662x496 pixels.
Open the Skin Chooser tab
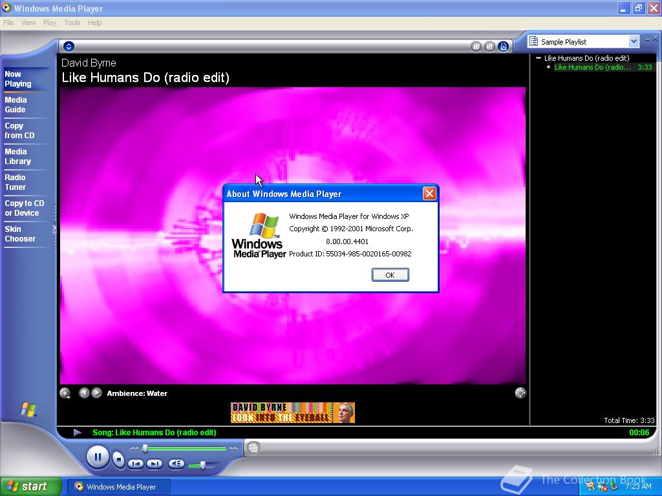(x=20, y=234)
